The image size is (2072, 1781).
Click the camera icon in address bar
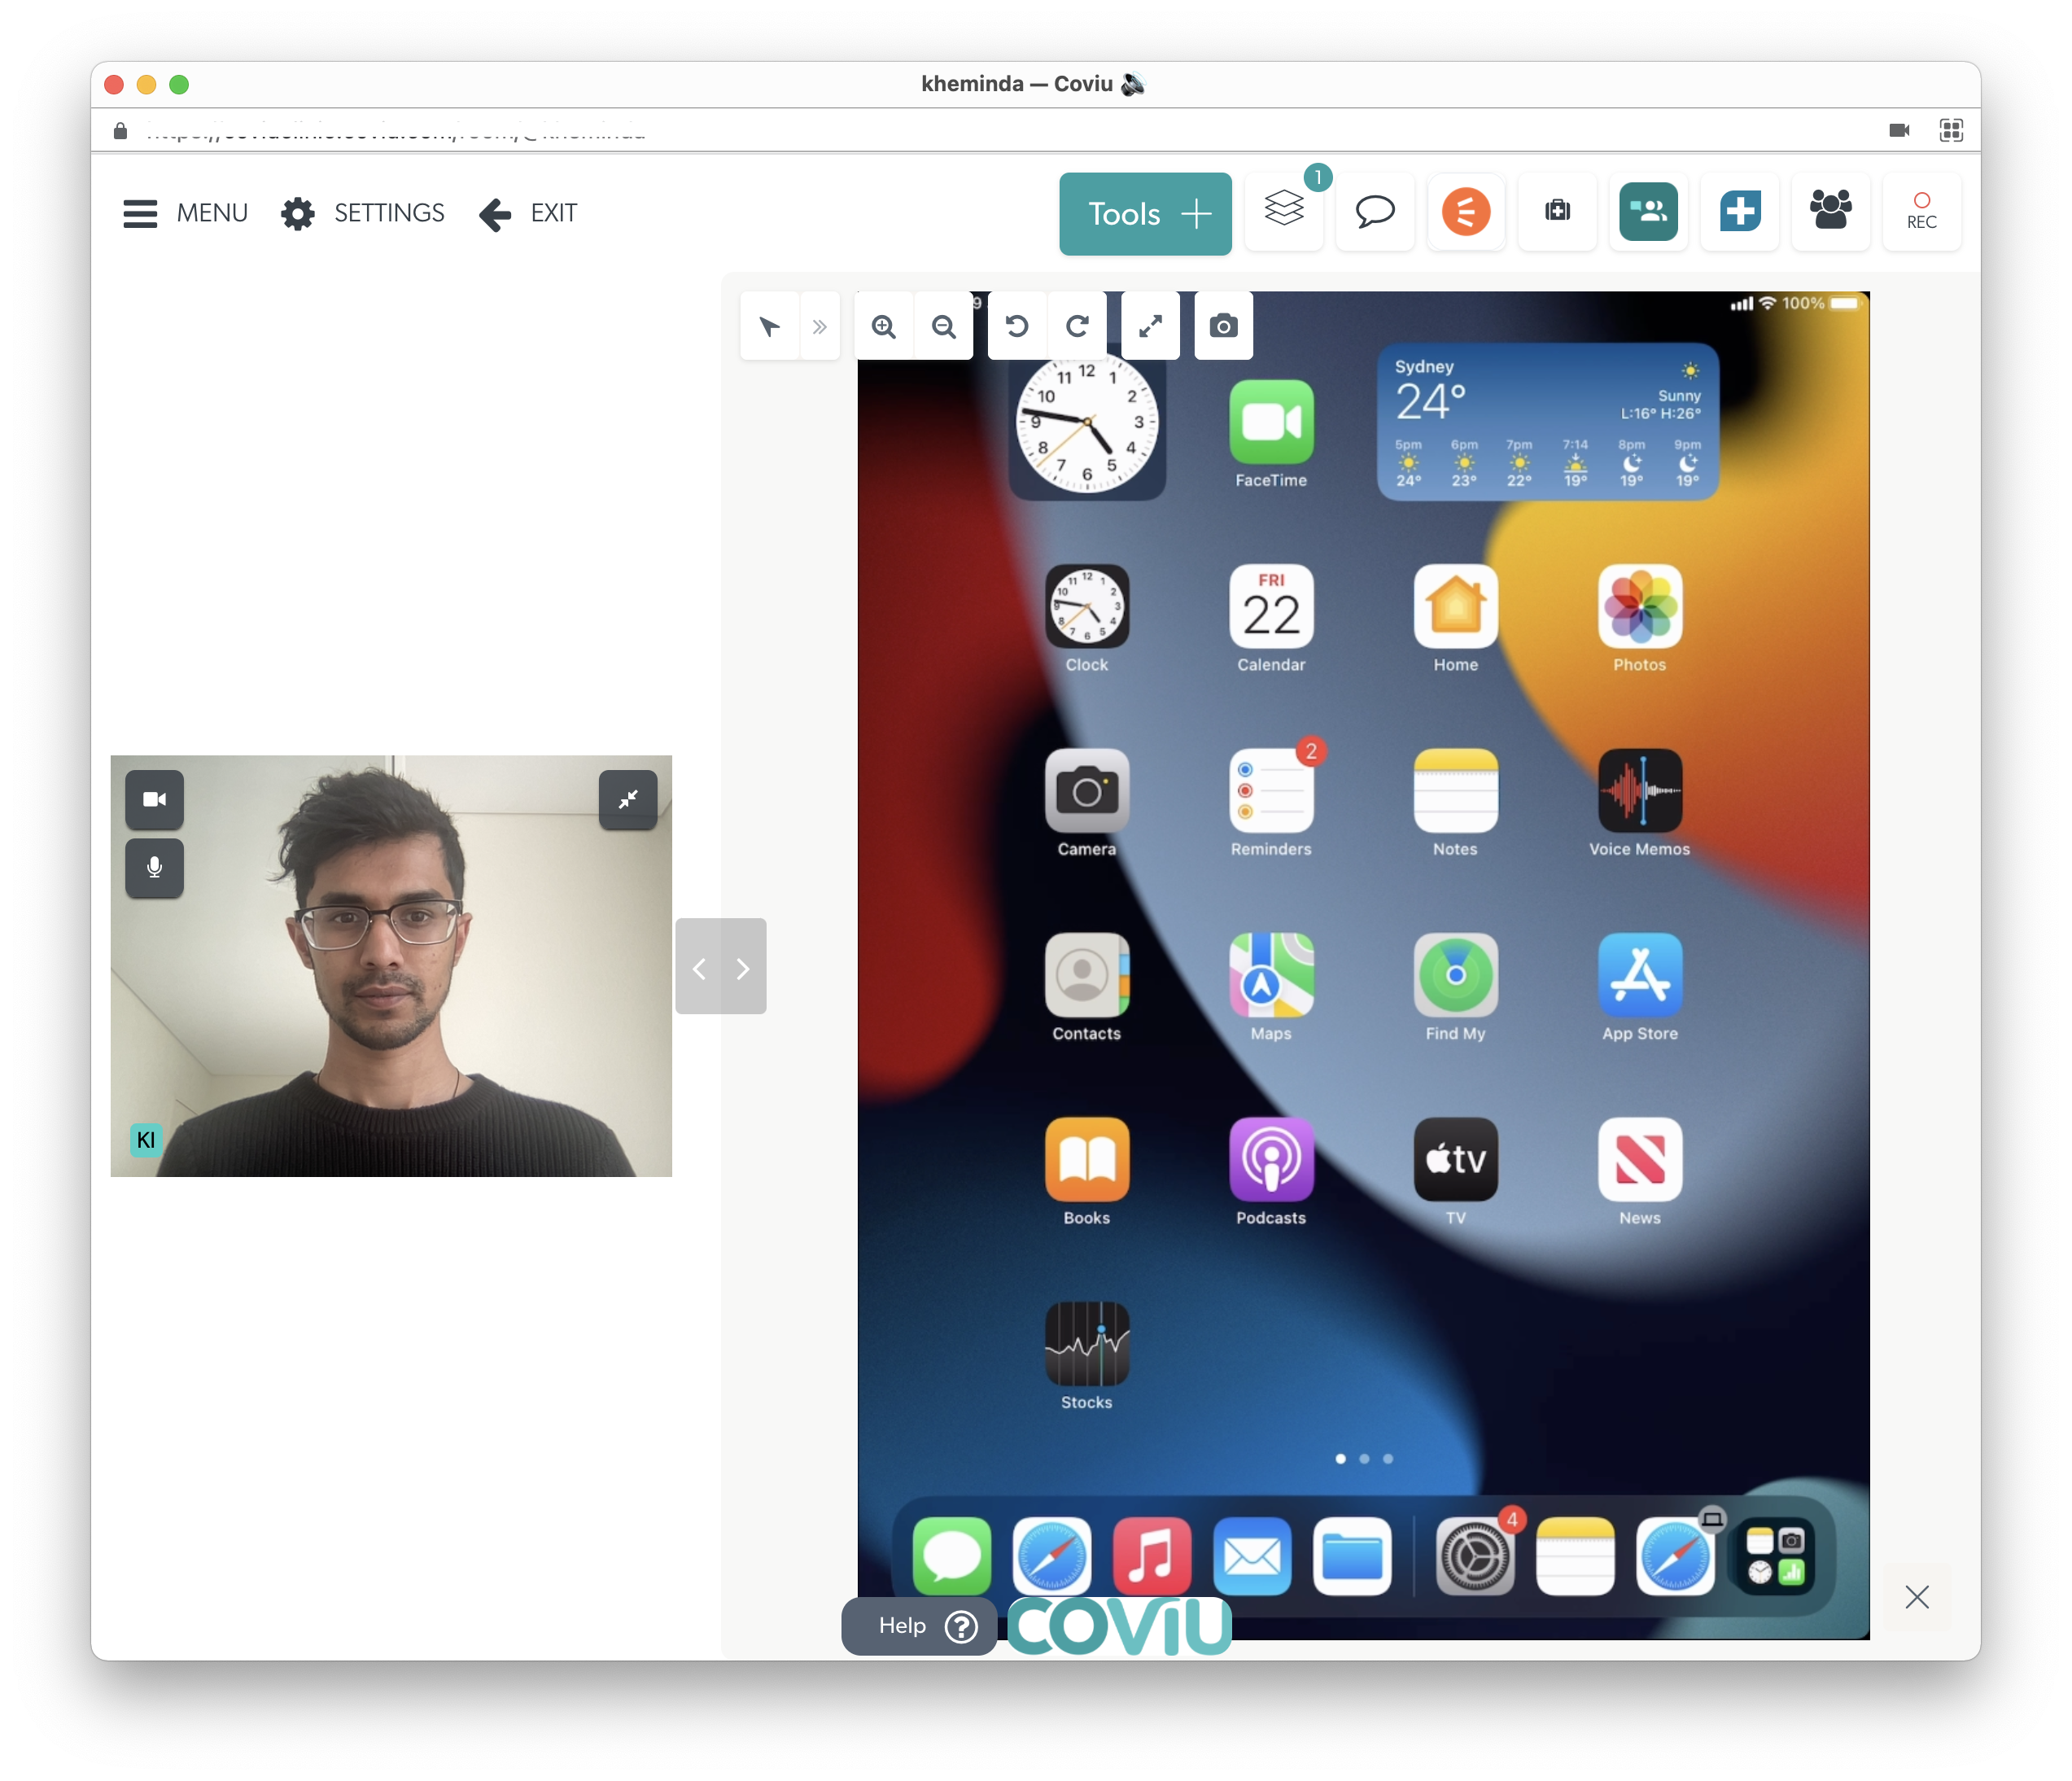(x=1899, y=130)
